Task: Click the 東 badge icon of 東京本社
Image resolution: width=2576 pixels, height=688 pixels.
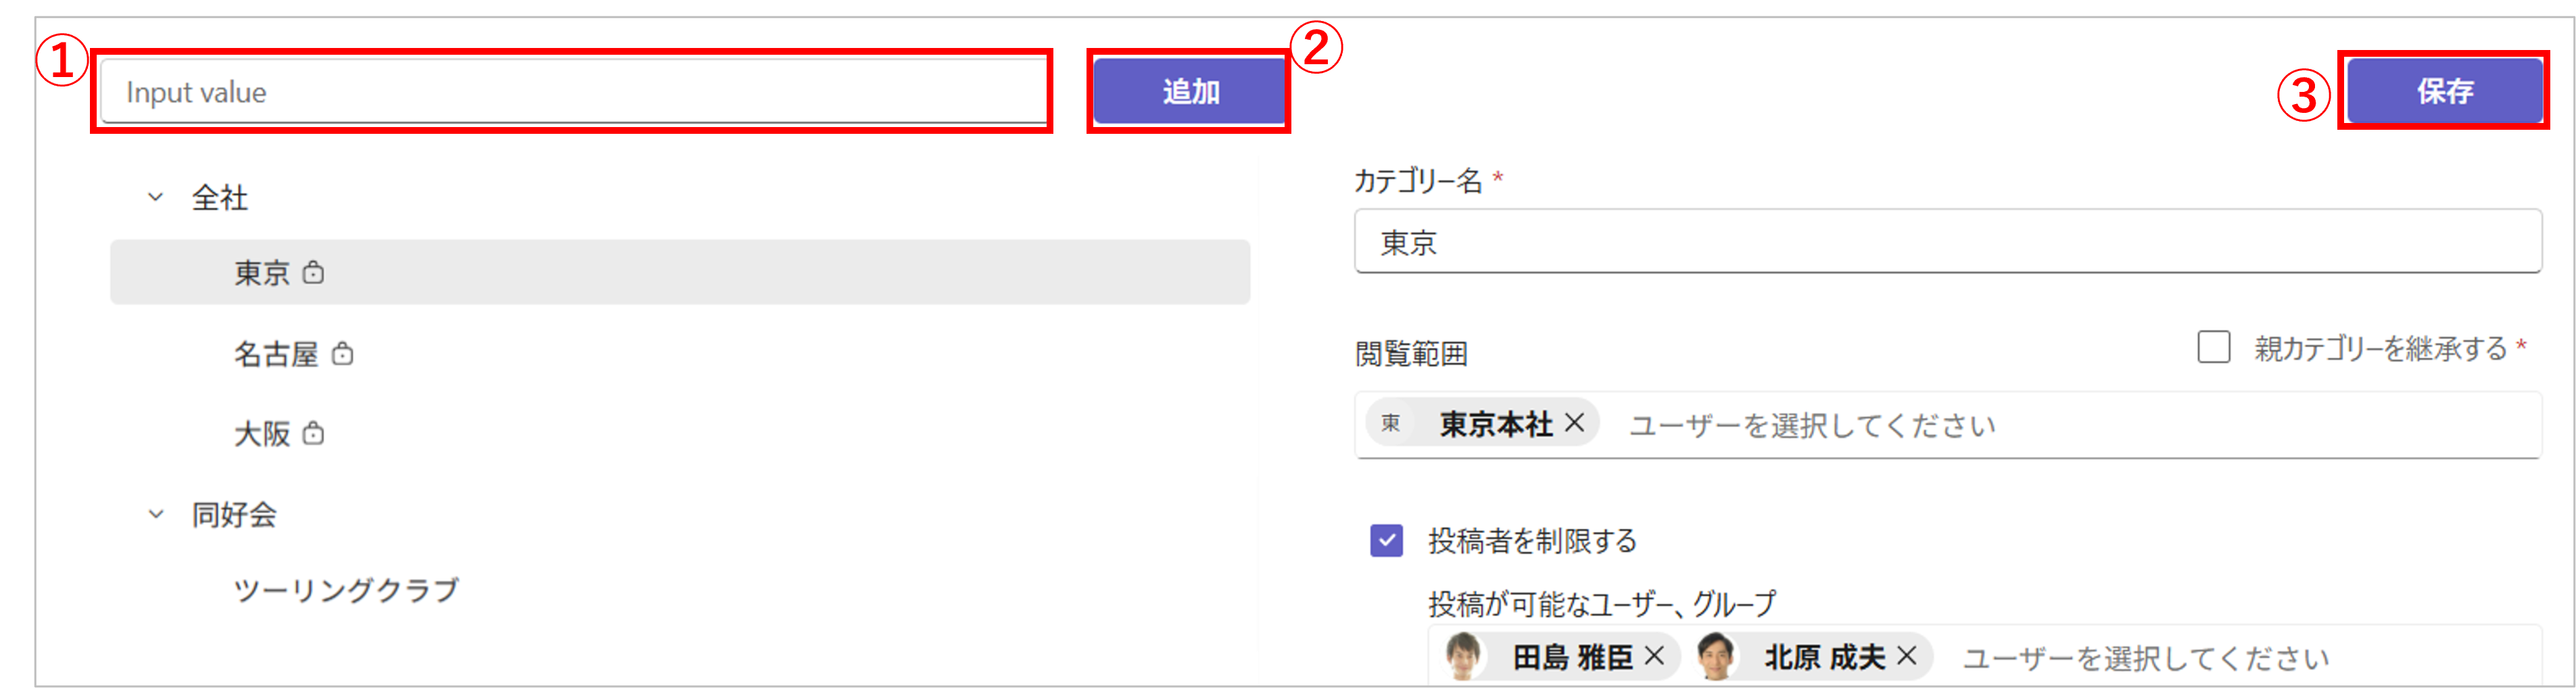Action: point(1391,423)
